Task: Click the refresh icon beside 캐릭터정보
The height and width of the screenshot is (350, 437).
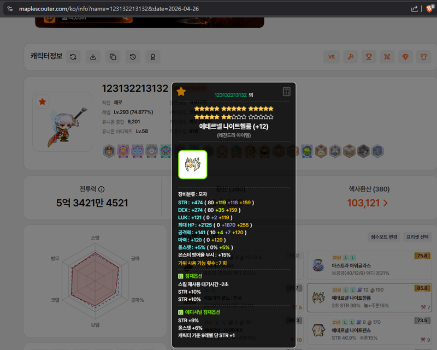Action: (73, 57)
